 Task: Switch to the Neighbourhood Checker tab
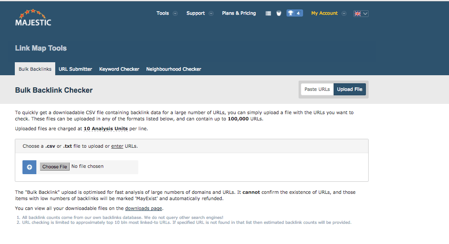point(173,69)
